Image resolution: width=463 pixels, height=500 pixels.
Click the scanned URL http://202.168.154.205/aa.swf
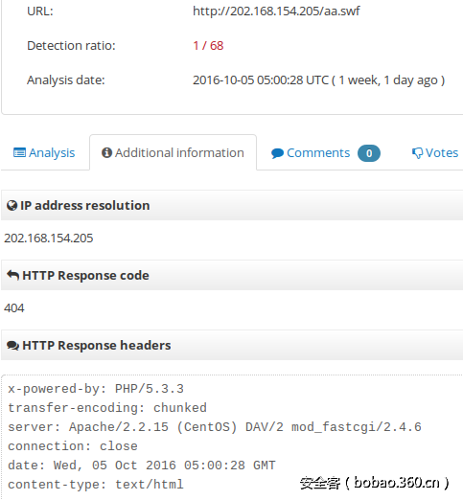pos(276,11)
